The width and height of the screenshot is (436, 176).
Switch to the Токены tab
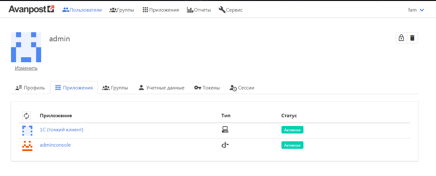(x=207, y=88)
